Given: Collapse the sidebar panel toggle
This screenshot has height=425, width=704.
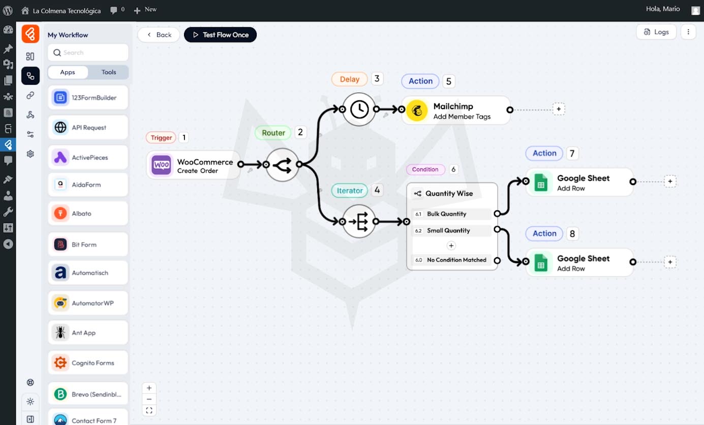Looking at the screenshot, I should pos(30,419).
